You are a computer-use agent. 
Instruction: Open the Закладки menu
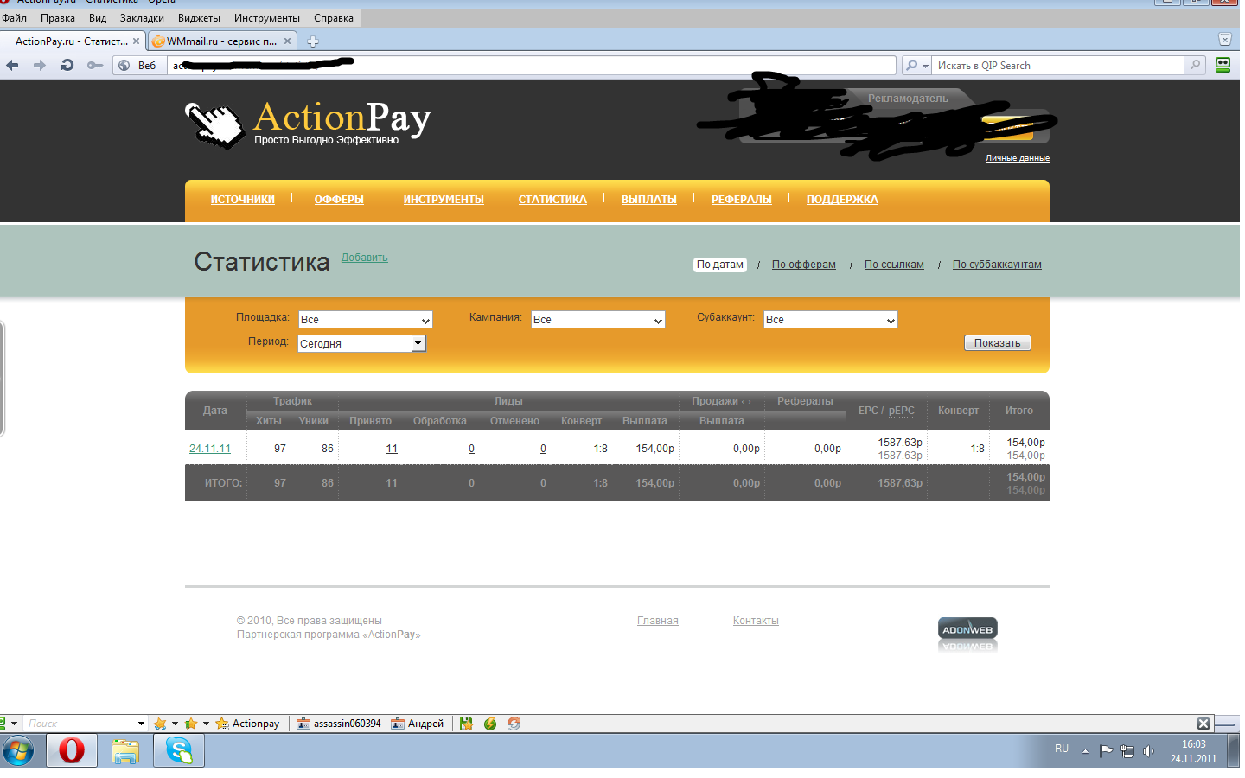tap(142, 17)
